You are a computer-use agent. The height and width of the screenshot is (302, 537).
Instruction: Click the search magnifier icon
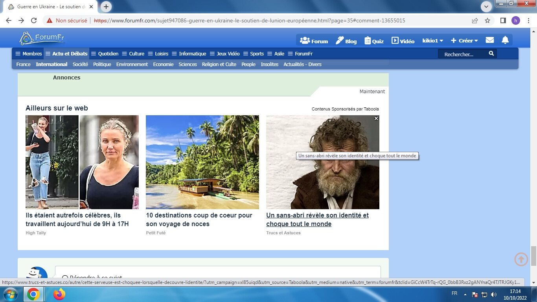(491, 54)
